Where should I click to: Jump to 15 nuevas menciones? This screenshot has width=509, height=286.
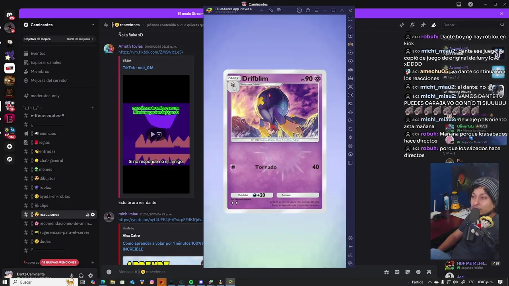tap(59, 262)
